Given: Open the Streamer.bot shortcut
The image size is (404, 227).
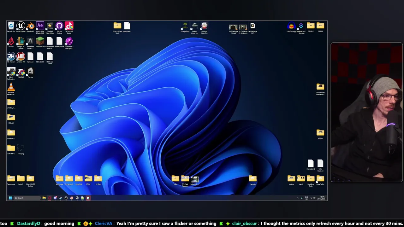Looking at the screenshot, I should tap(301, 28).
